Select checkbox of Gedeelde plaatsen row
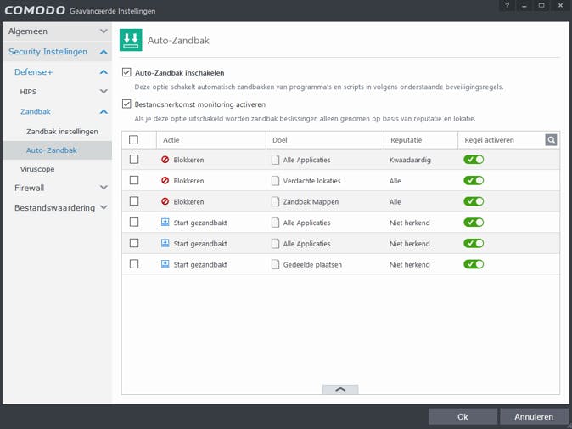Viewport: 572px width, 429px height. coord(134,264)
